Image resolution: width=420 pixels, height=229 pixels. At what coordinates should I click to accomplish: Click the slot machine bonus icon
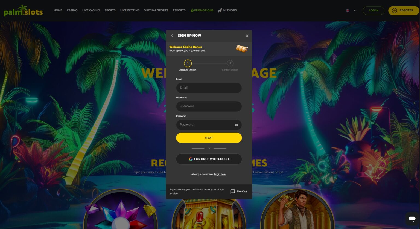coord(242,48)
